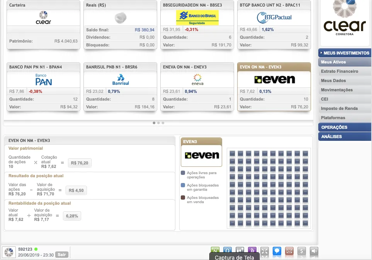Viewport: 372px width, 260px height.
Task: Expand the MEUS INVESTIMENTOS section
Action: pos(345,53)
